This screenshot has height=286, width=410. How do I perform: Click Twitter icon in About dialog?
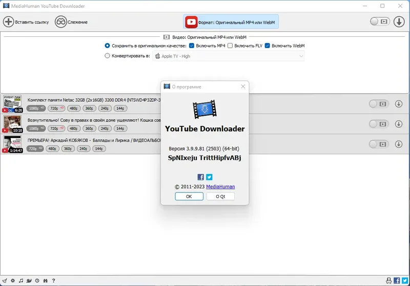point(209,177)
